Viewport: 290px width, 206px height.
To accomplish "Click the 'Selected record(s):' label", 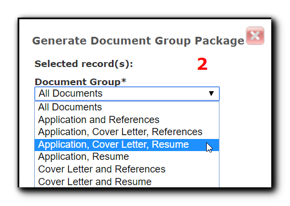I will pos(84,64).
